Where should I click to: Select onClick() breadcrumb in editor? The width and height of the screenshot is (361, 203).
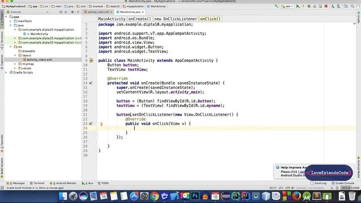(210, 19)
